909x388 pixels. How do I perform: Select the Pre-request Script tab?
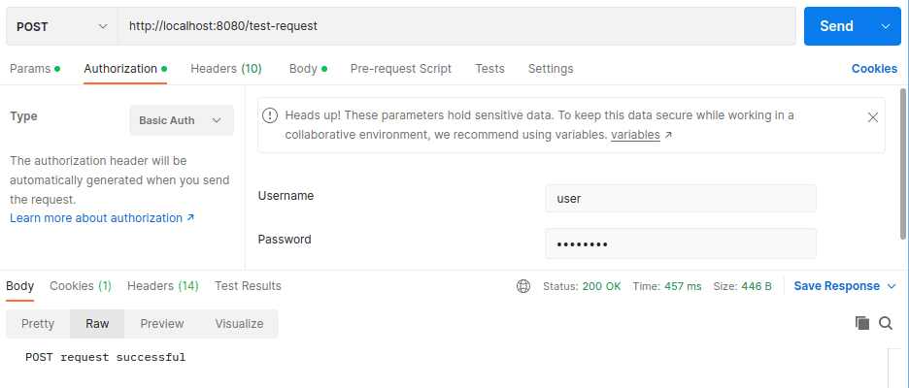point(400,69)
